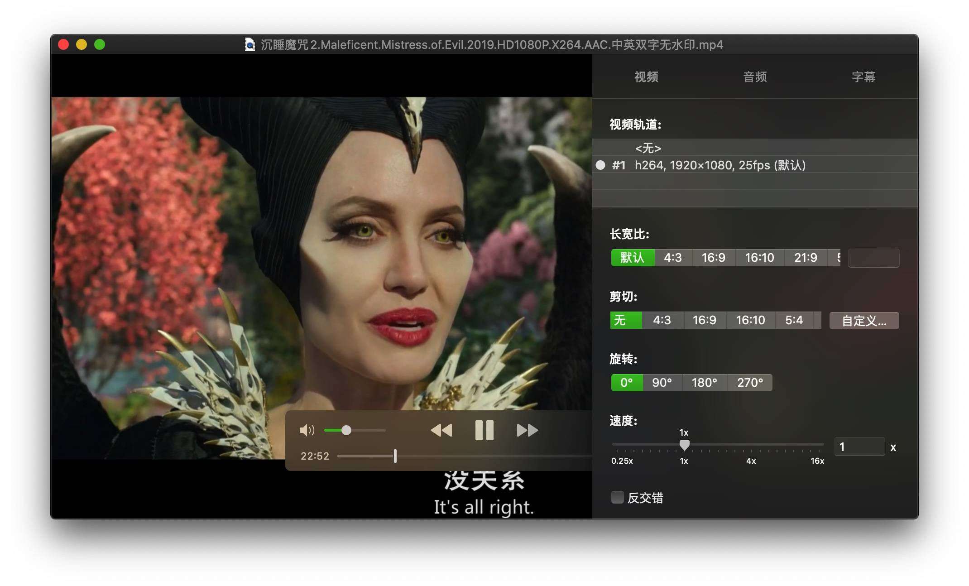The width and height of the screenshot is (969, 586).
Task: Rotate video 180°
Action: tap(705, 383)
